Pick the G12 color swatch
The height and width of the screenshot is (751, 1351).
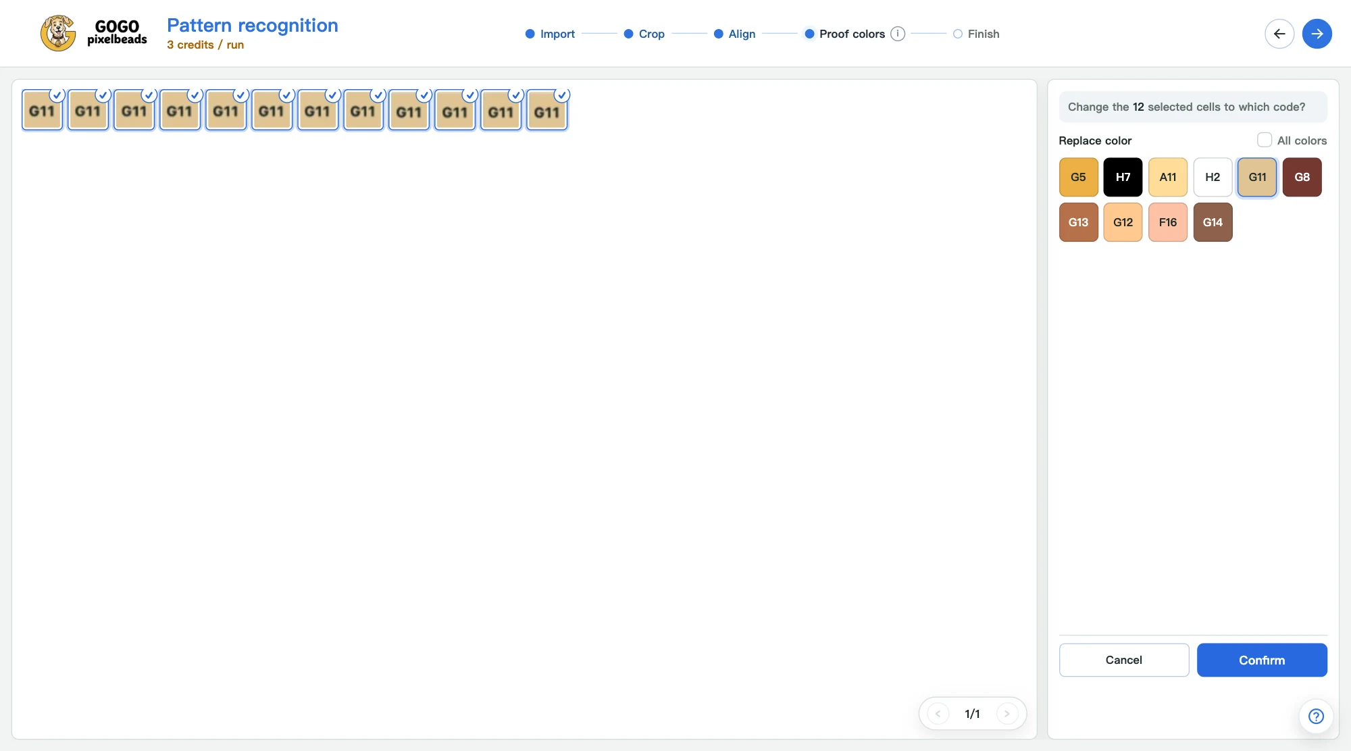pos(1123,222)
